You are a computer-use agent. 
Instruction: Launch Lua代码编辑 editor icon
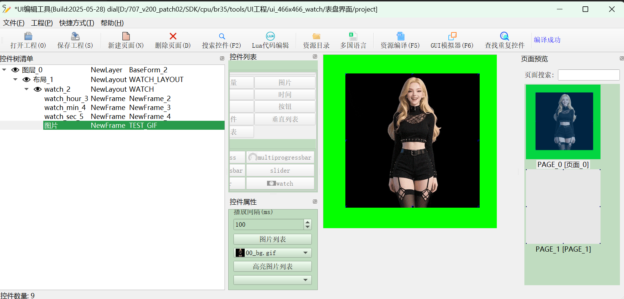[270, 36]
